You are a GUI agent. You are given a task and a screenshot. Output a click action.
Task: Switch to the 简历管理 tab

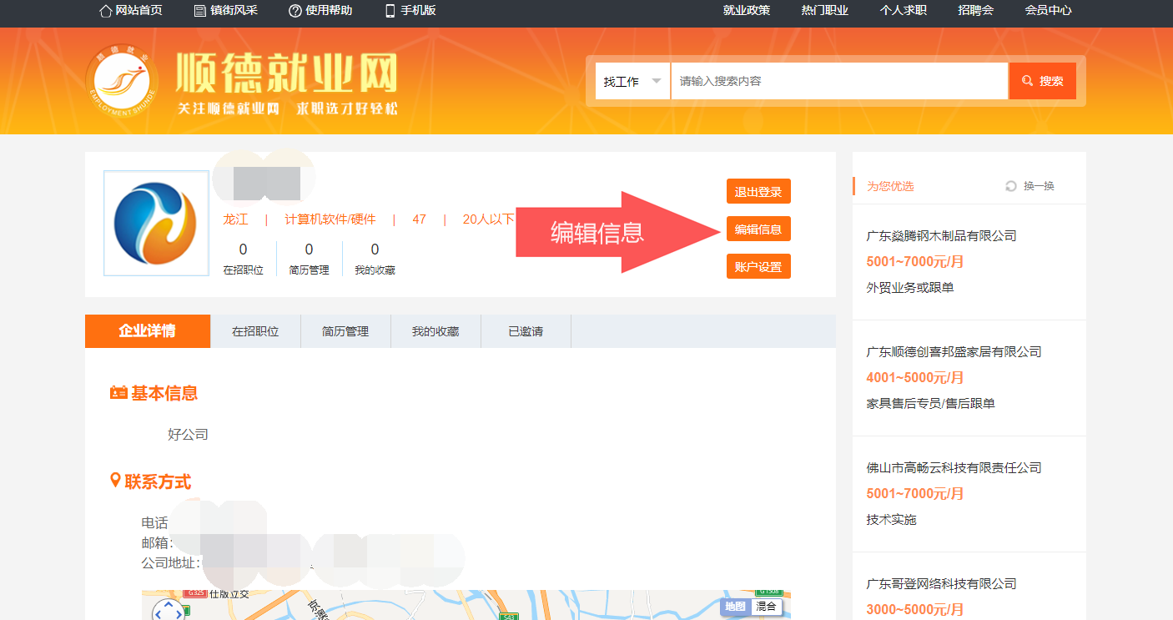coord(345,331)
